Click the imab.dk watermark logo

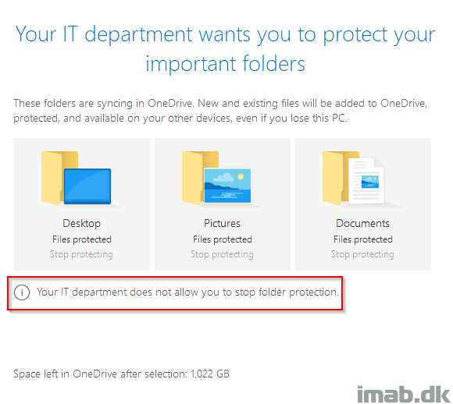[x=404, y=394]
